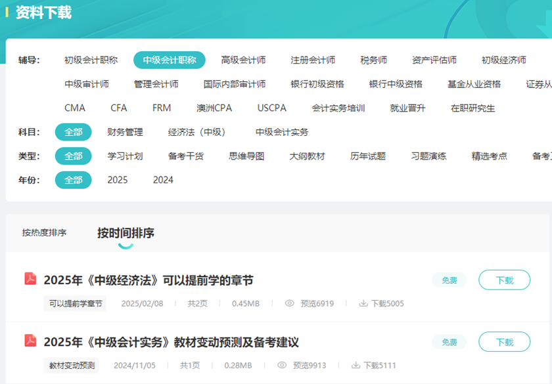The height and width of the screenshot is (384, 552).
Task: Select 思维导图 under the 类型 filter
Action: coord(246,156)
